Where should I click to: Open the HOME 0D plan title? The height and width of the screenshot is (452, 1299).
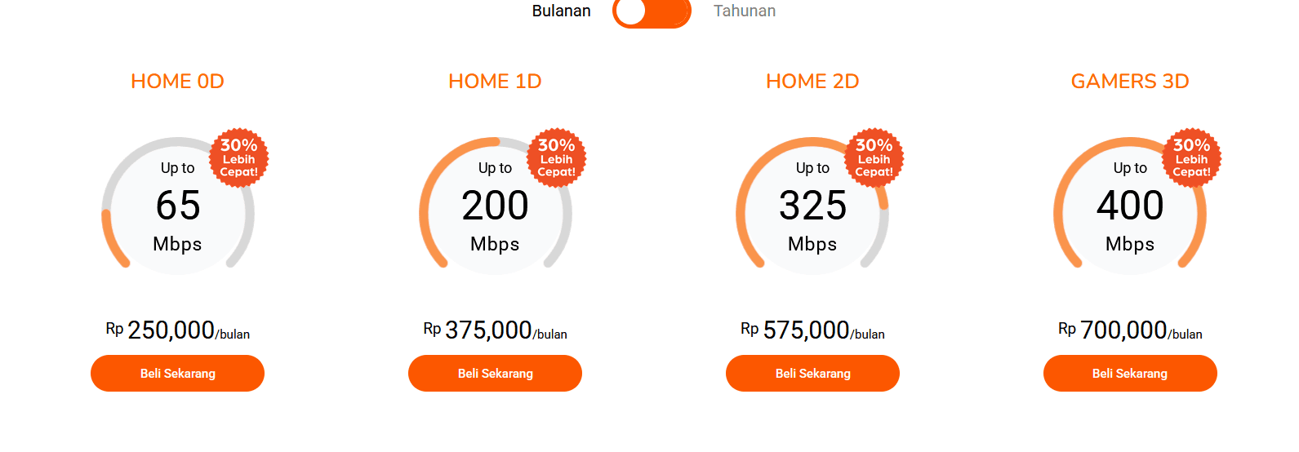coord(177,82)
